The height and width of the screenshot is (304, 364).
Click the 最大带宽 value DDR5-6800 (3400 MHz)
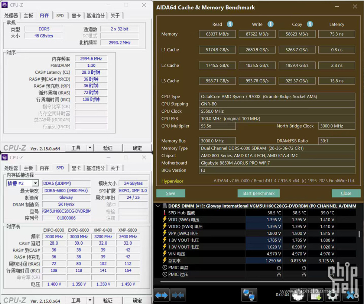[66, 191]
